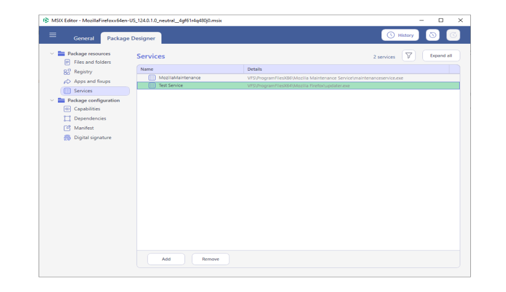The width and height of the screenshot is (506, 292).
Task: Select the Package Designer tab
Action: pyautogui.click(x=131, y=38)
